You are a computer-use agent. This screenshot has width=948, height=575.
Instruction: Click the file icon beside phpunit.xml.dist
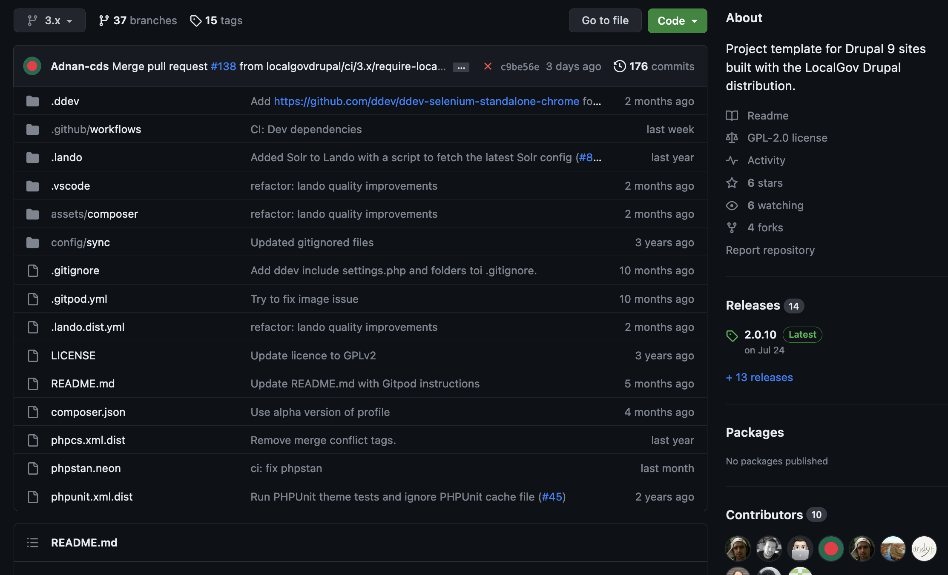point(33,497)
